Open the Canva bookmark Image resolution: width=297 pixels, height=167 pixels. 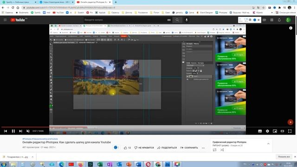[x=190, y=13]
